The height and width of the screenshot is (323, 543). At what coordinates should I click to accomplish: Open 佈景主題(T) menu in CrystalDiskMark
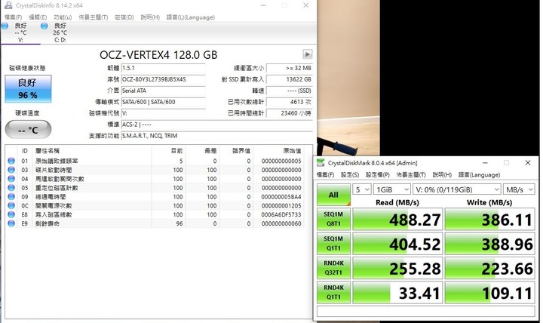click(411, 174)
